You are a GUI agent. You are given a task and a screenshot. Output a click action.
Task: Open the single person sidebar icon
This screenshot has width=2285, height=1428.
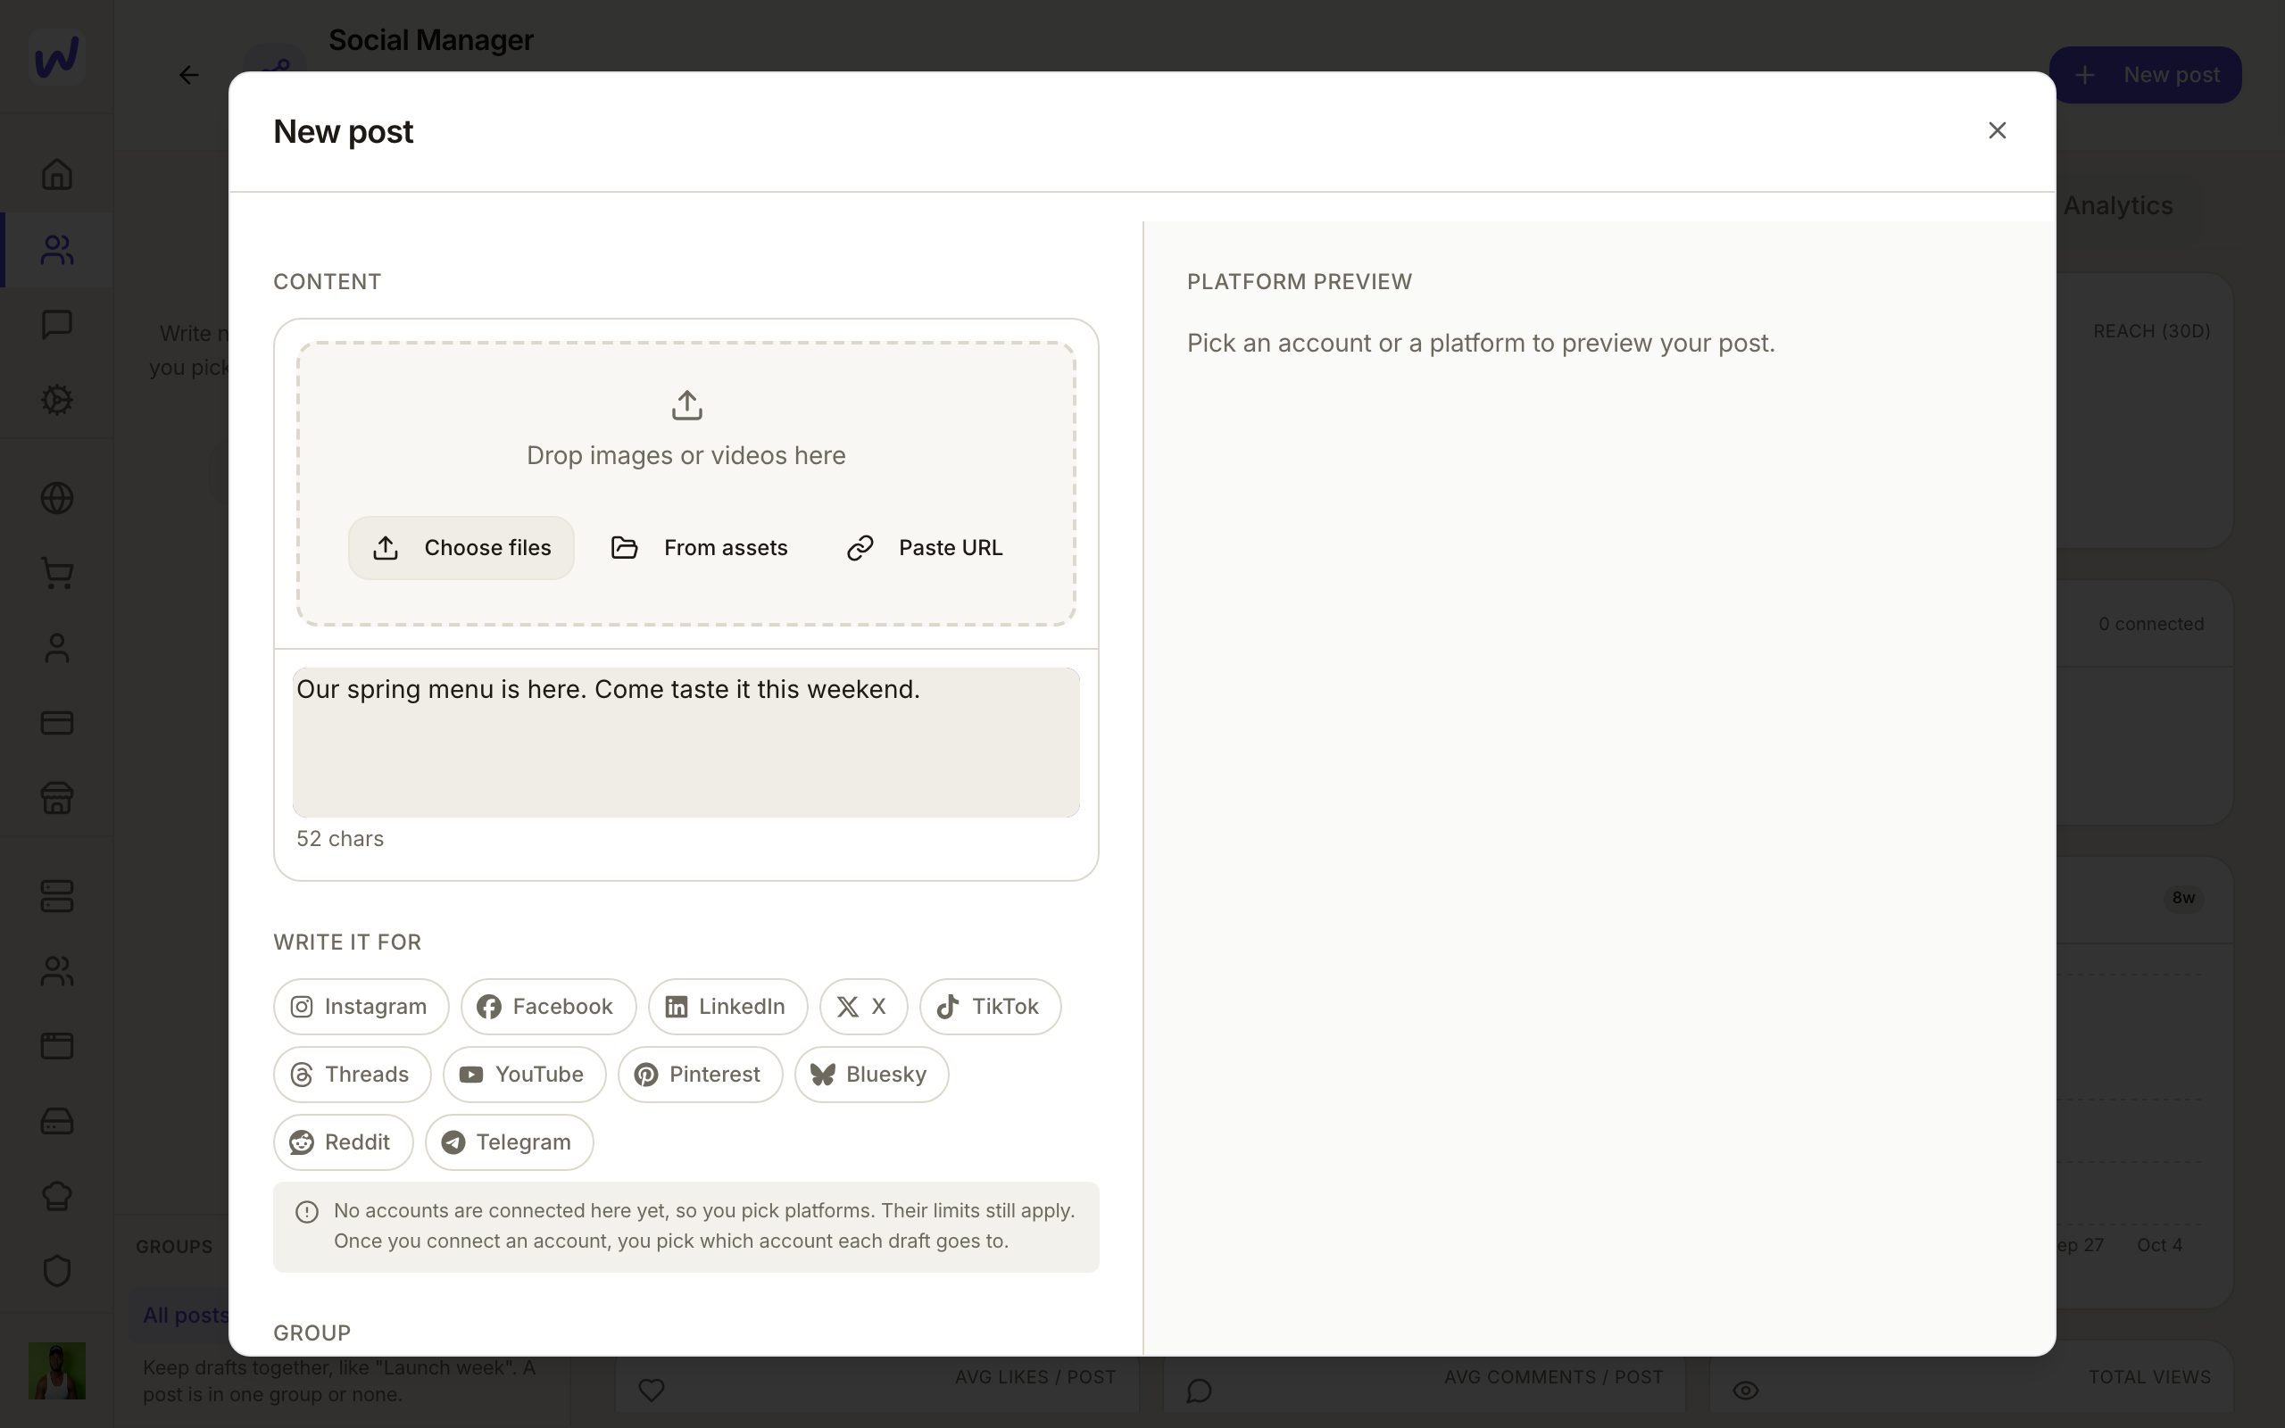point(56,648)
